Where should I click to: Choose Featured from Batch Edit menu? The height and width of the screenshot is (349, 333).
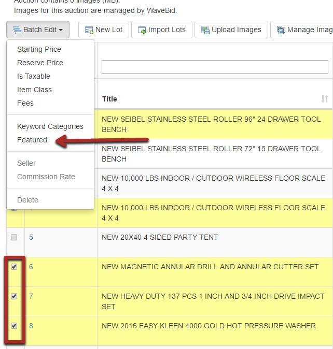coord(32,140)
